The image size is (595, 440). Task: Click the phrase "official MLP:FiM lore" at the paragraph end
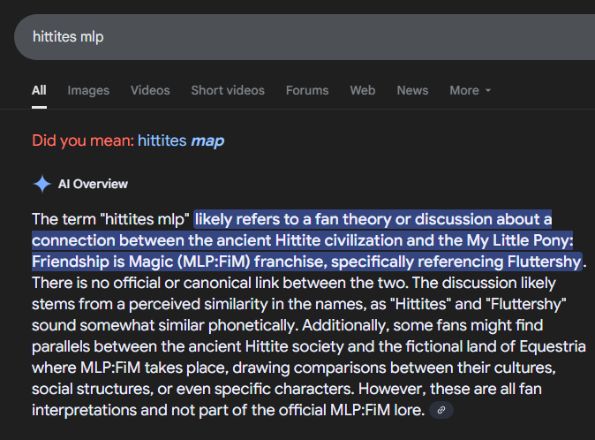351,410
